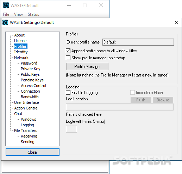Close the WASTE Settings dialog with X
This screenshot has width=182, height=174.
[176, 22]
